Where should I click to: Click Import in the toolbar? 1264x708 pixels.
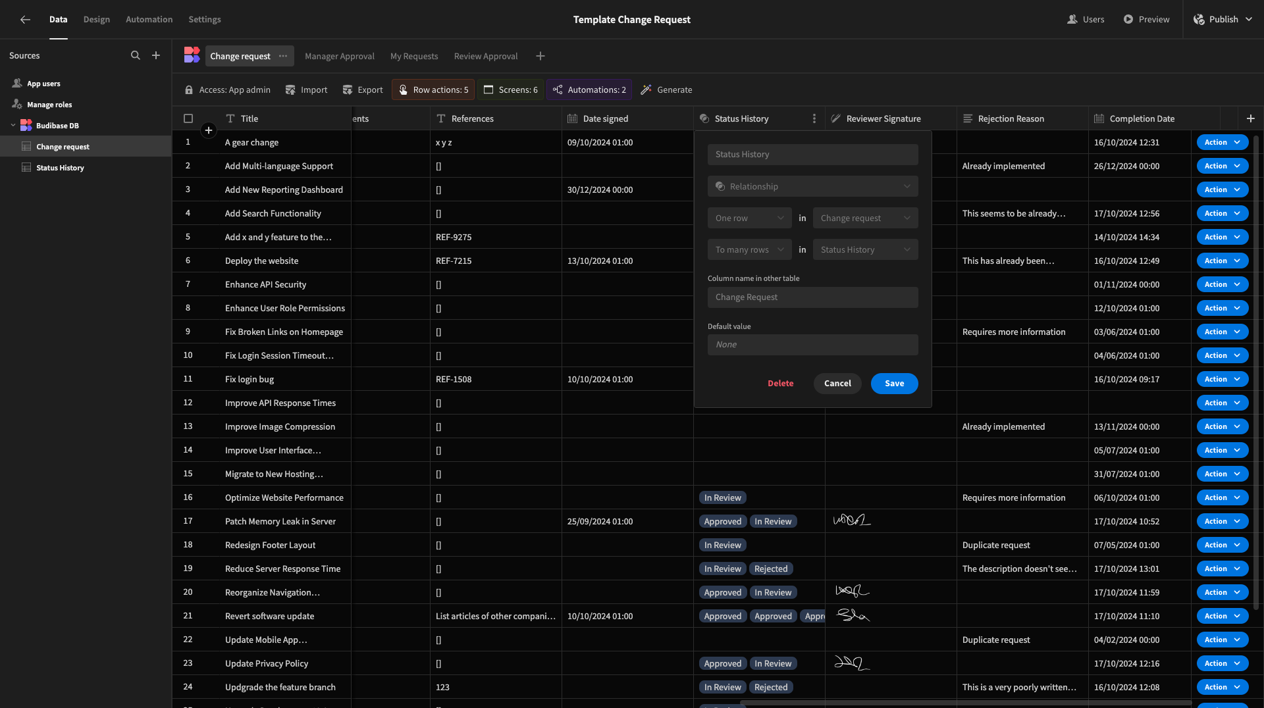pyautogui.click(x=306, y=89)
